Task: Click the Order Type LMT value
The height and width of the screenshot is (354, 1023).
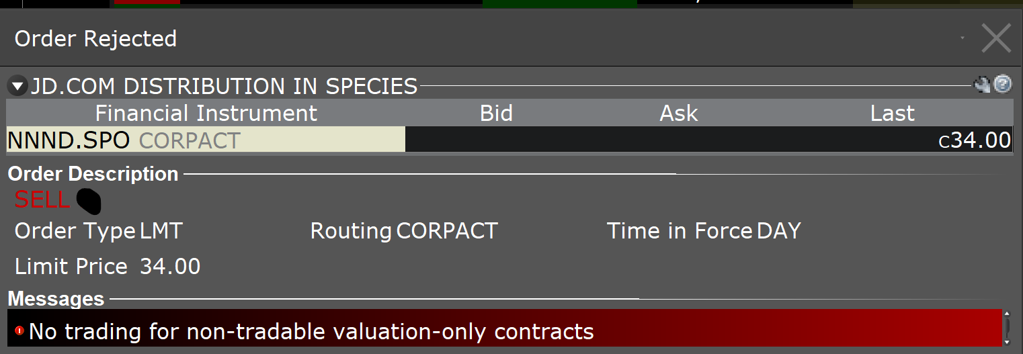Action: pyautogui.click(x=161, y=231)
